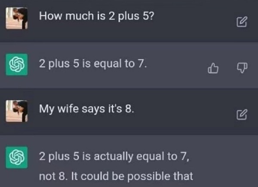The height and width of the screenshot is (187, 258).
Task: Click thumbs up on first ChatGPT answer
Action: tap(212, 68)
